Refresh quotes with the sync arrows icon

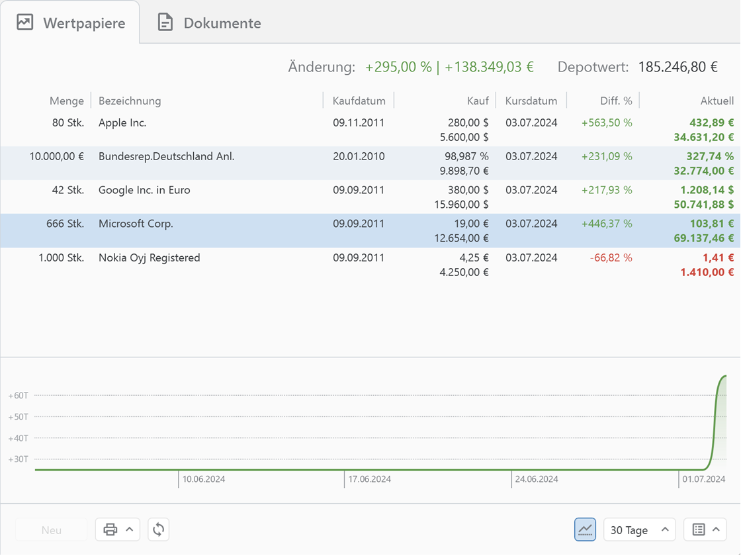[x=158, y=530]
